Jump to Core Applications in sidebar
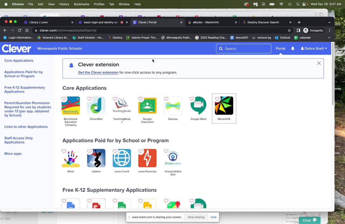The width and height of the screenshot is (345, 224). click(19, 61)
